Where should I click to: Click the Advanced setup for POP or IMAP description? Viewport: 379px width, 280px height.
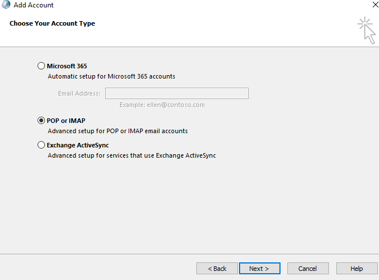click(x=118, y=131)
